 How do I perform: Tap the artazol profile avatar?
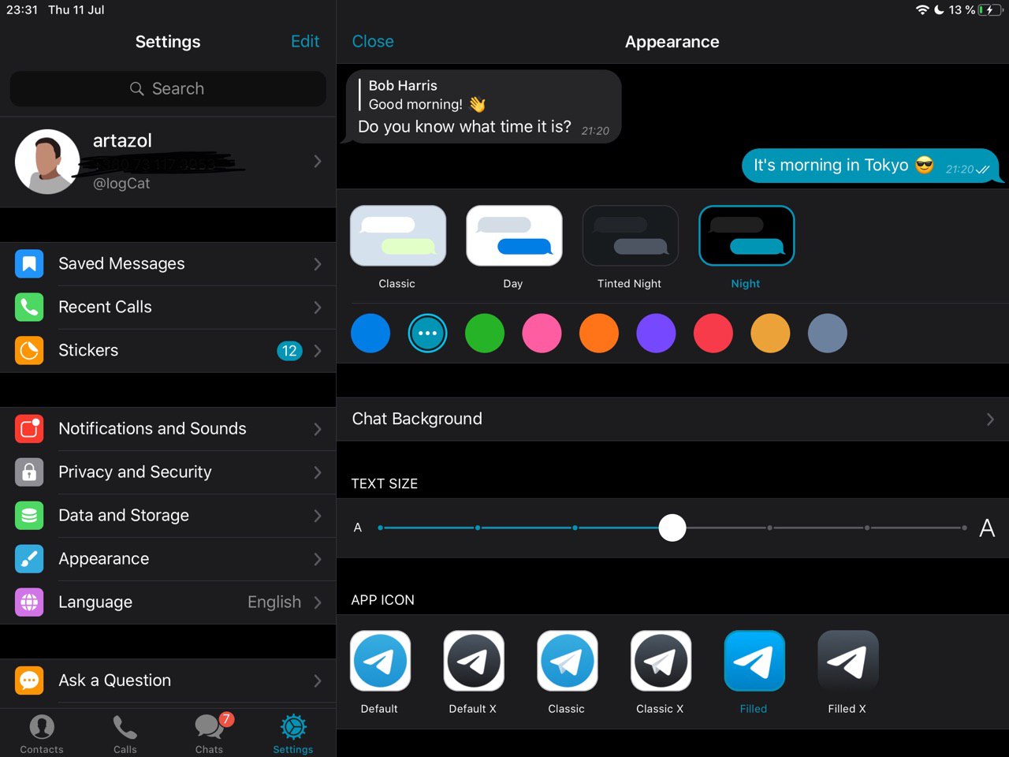(x=47, y=161)
